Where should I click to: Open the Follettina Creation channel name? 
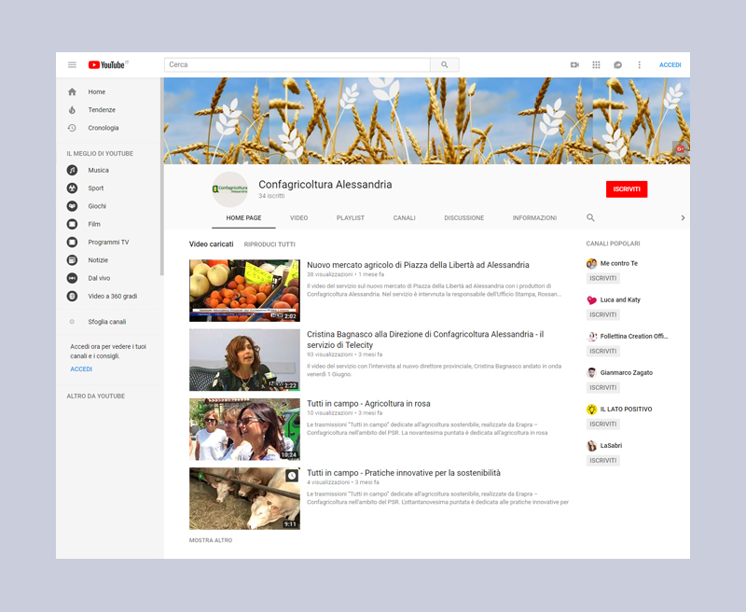(x=634, y=337)
